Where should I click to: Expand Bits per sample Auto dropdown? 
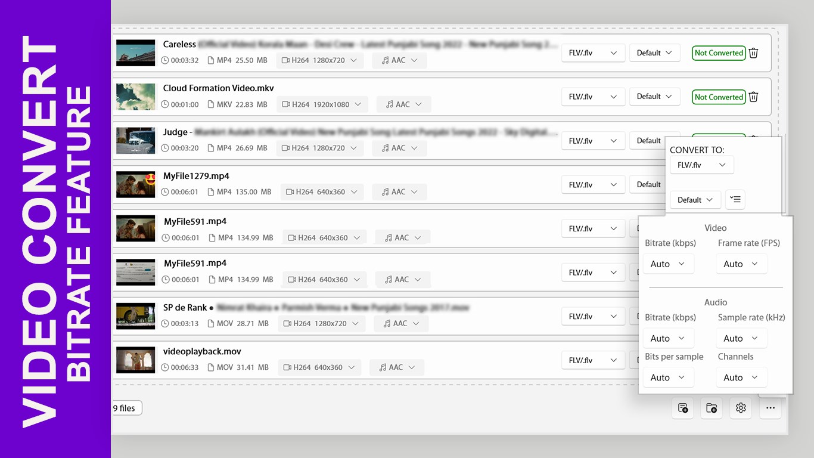click(x=669, y=377)
